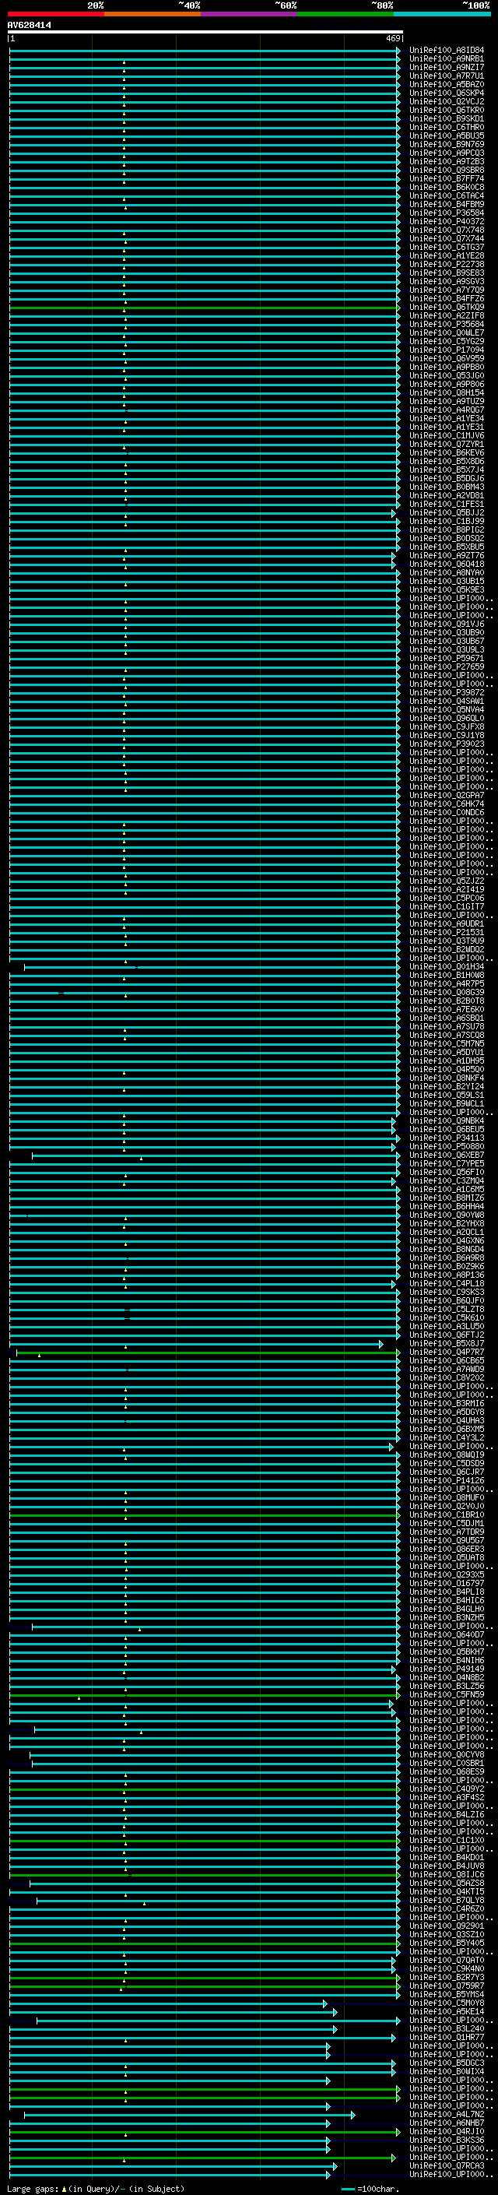Screen dimensions: 498x2195
Task: Select the UniRef100_Q7RCA3 label
Action: 446,2166
